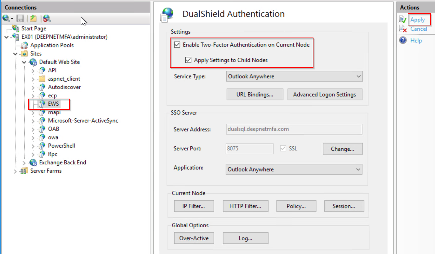This screenshot has height=254, width=435.
Task: Open the HTTP Filter settings
Action: 245,206
